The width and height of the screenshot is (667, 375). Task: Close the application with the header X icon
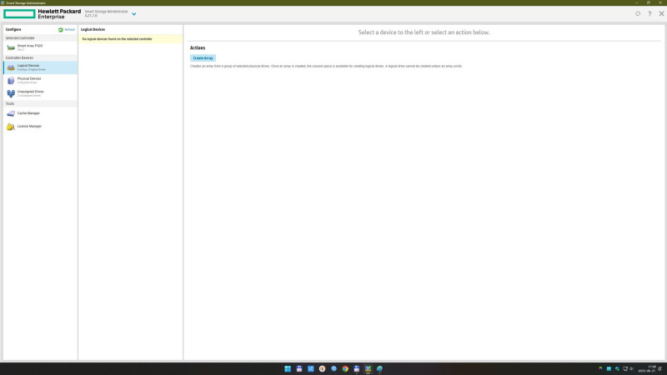pyautogui.click(x=661, y=13)
